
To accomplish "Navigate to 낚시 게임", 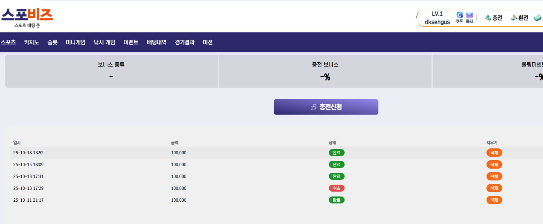I will coord(104,42).
